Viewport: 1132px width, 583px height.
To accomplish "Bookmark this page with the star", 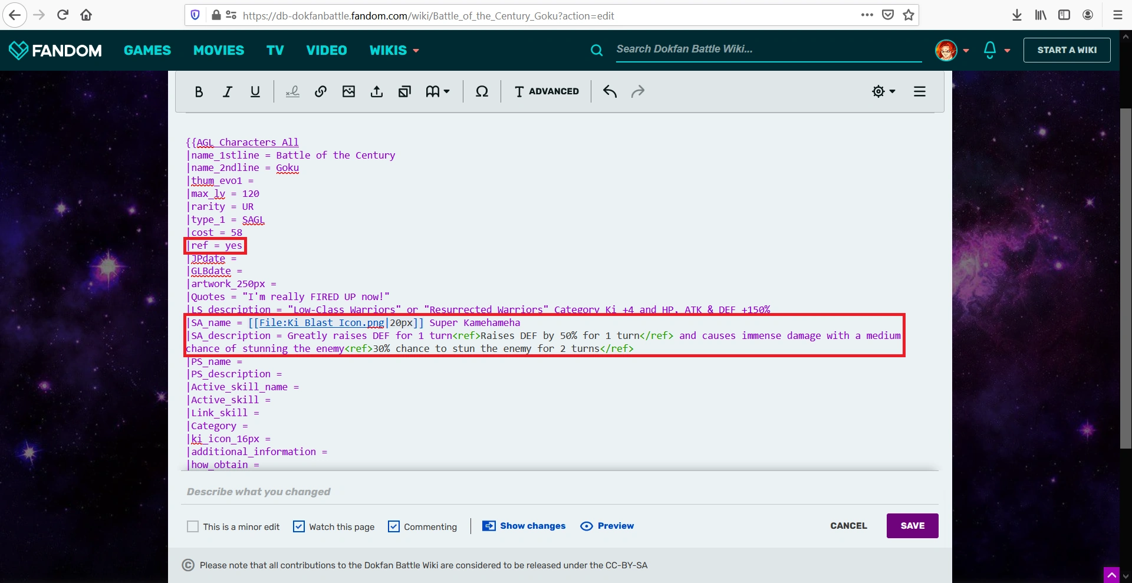I will point(909,15).
